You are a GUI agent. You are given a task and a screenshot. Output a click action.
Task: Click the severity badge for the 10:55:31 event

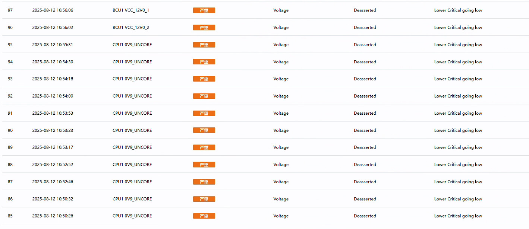(x=204, y=45)
